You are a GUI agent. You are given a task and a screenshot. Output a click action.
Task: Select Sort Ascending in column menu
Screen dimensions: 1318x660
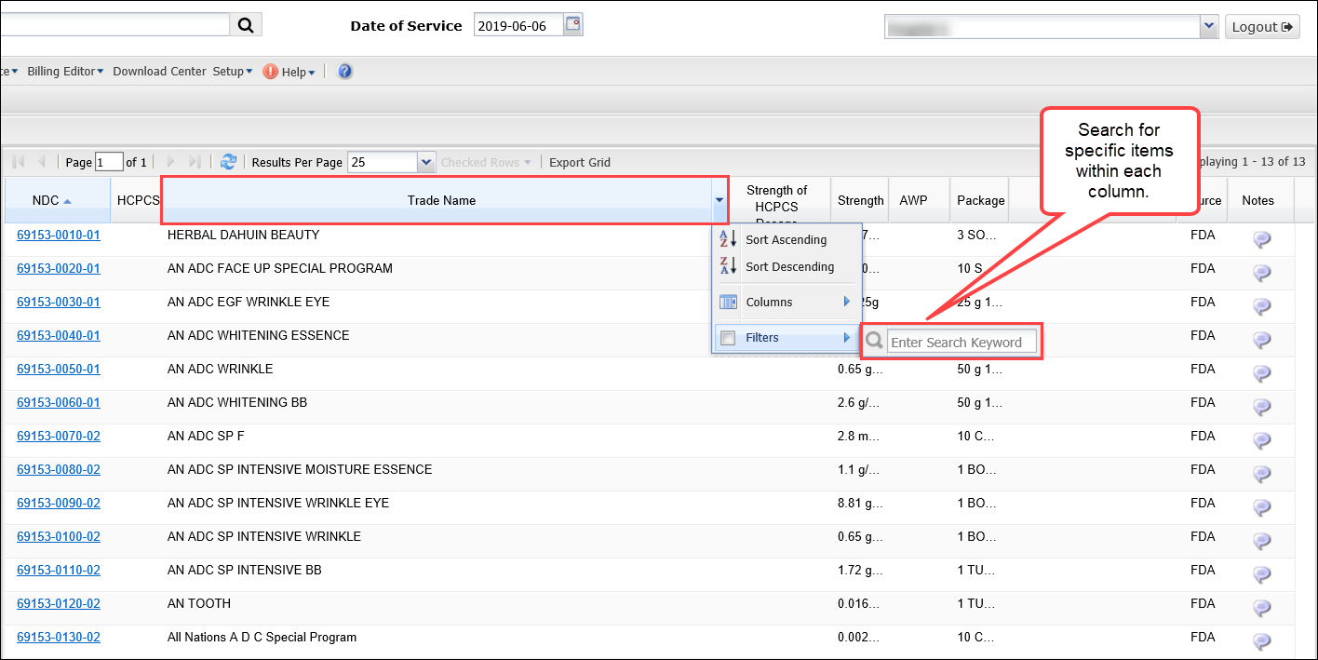pyautogui.click(x=785, y=240)
